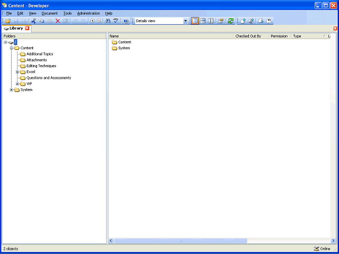Click horizontal scrollbar right arrow

coord(333,241)
